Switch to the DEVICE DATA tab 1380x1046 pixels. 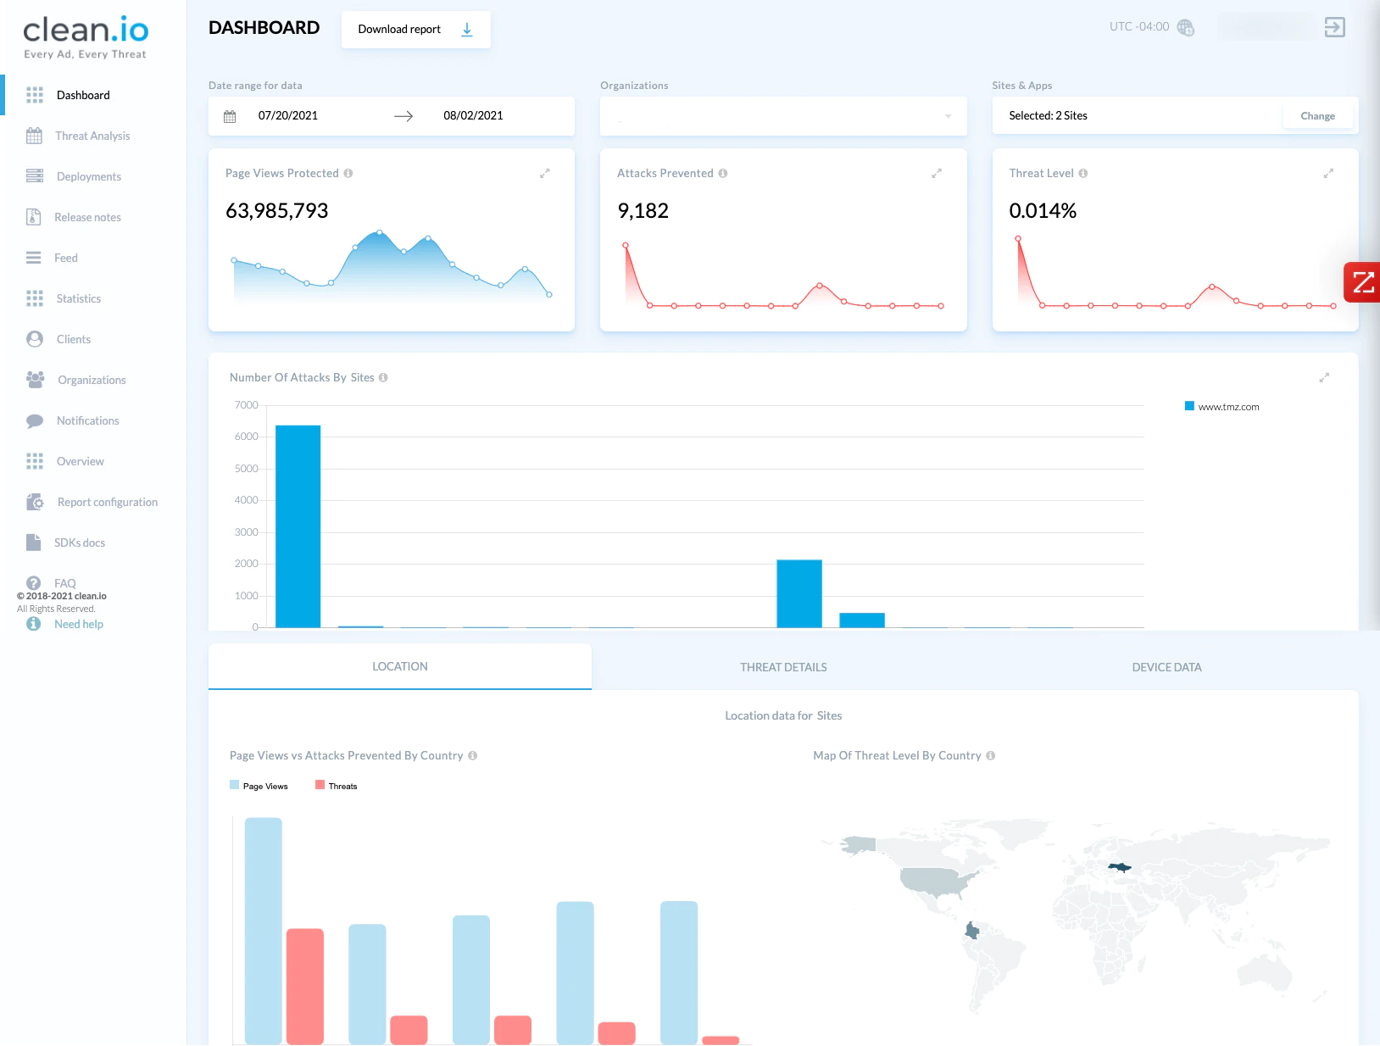point(1166,667)
